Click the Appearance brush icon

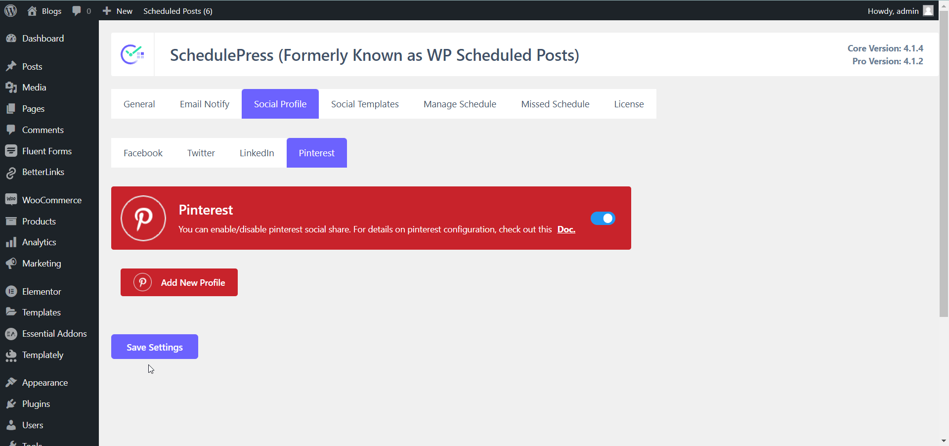click(11, 382)
